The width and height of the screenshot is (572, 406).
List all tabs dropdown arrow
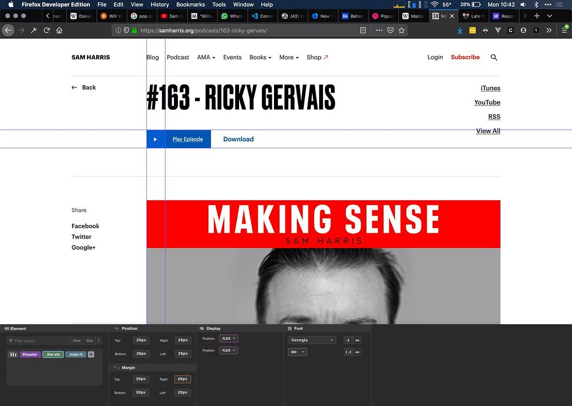tap(549, 16)
